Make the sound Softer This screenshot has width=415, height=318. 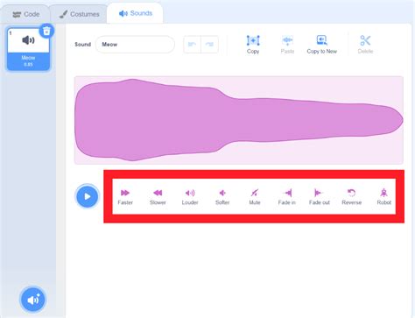point(222,196)
